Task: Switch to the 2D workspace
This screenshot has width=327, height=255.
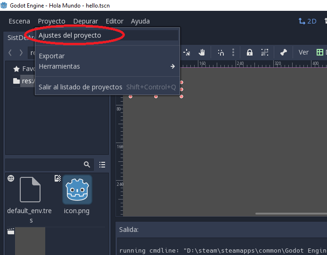Action: point(307,21)
